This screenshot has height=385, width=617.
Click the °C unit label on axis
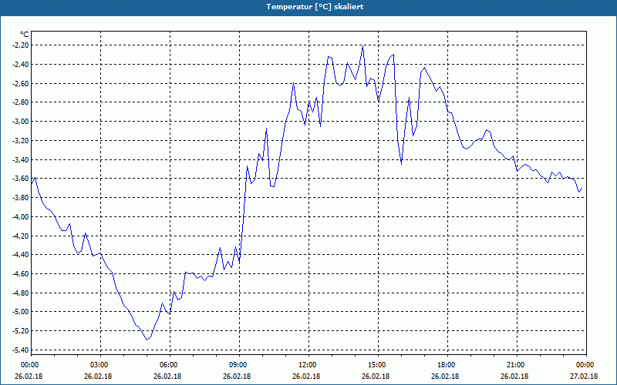[25, 35]
